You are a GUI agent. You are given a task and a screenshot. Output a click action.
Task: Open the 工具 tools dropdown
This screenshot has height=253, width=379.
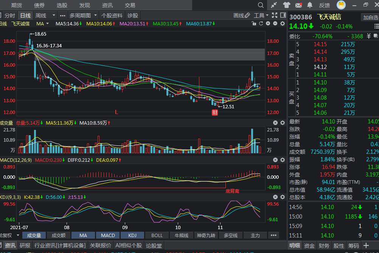click(261, 16)
